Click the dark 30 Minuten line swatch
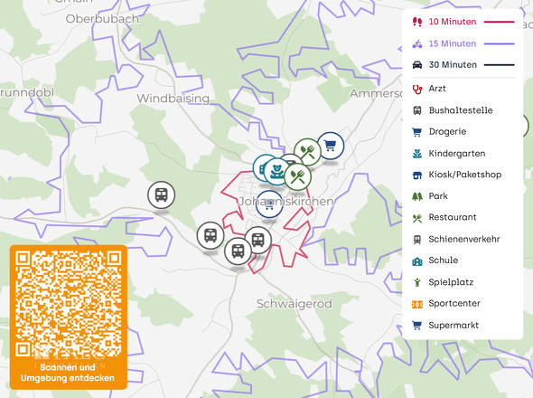 pyautogui.click(x=499, y=65)
